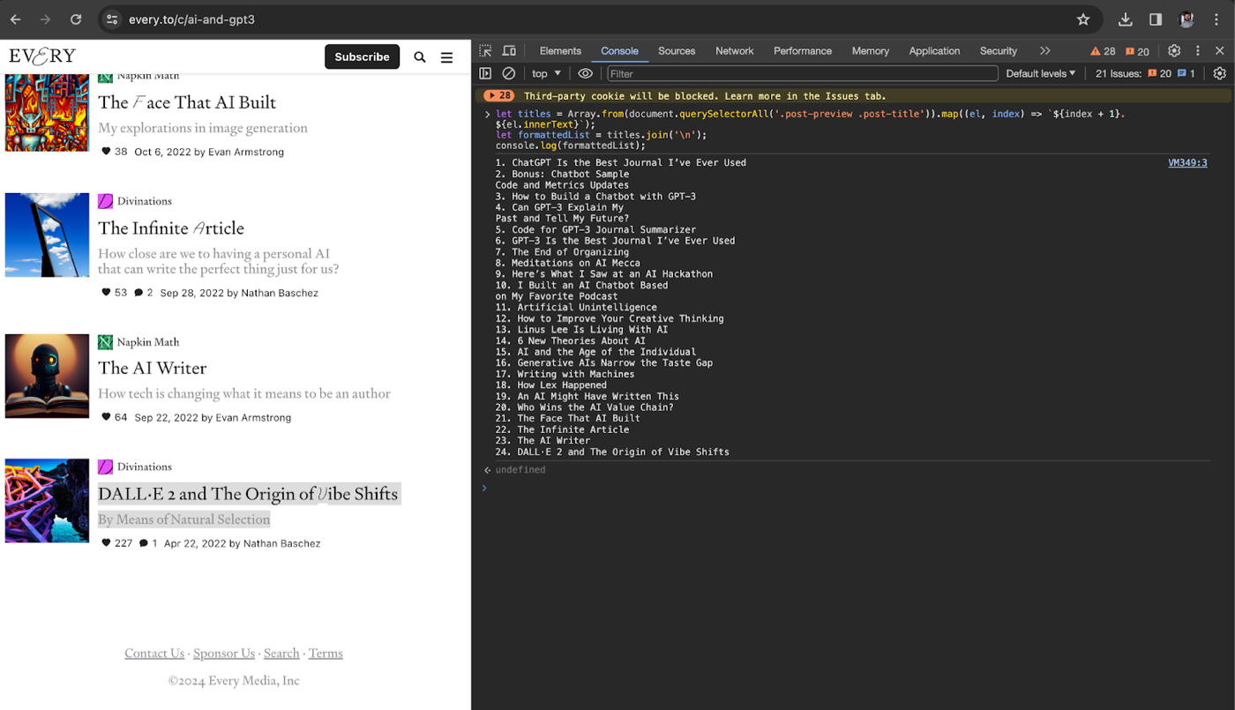Reload the page

[x=76, y=19]
